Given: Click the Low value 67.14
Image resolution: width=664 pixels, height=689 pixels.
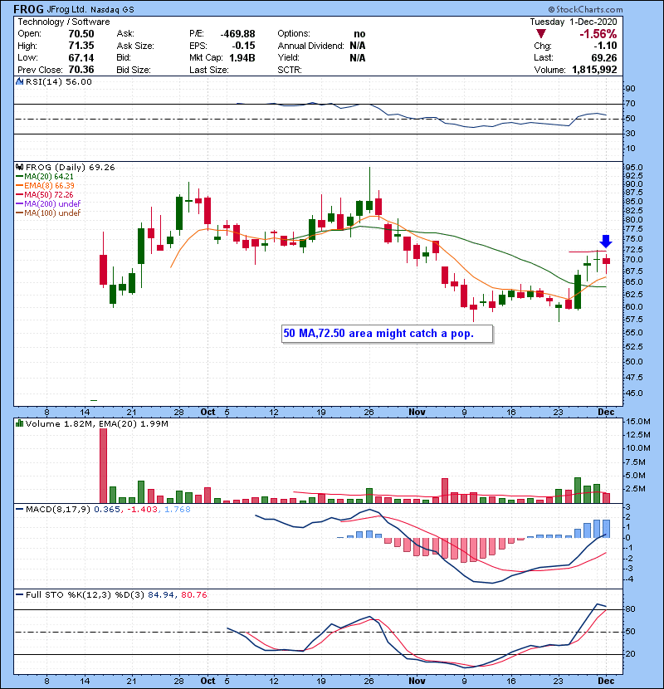Looking at the screenshot, I should pyautogui.click(x=81, y=58).
